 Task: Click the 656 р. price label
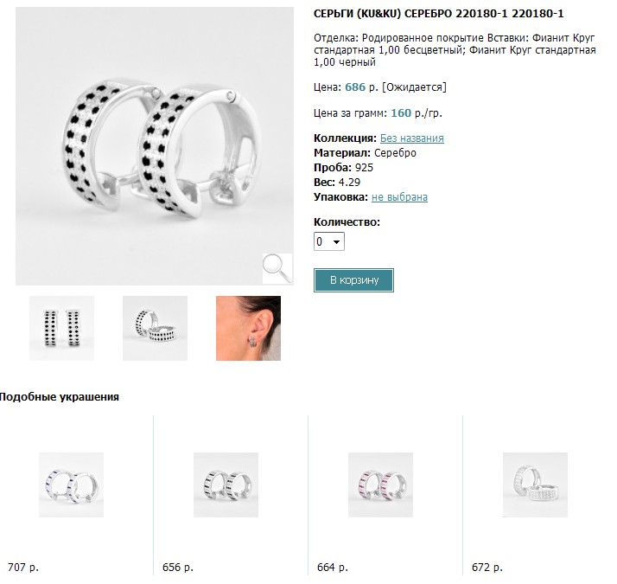[178, 568]
